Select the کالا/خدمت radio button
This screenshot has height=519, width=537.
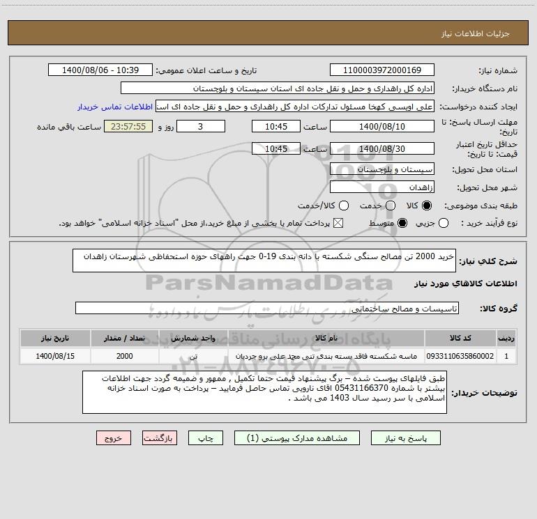pyautogui.click(x=344, y=206)
